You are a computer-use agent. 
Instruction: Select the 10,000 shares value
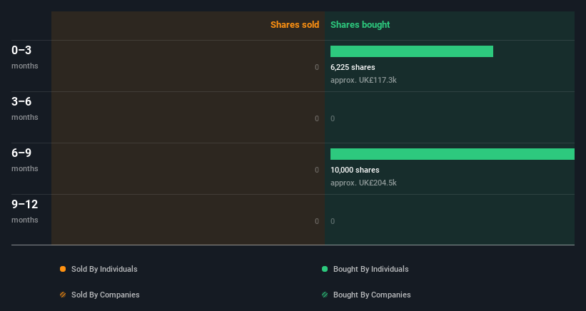[x=355, y=170]
